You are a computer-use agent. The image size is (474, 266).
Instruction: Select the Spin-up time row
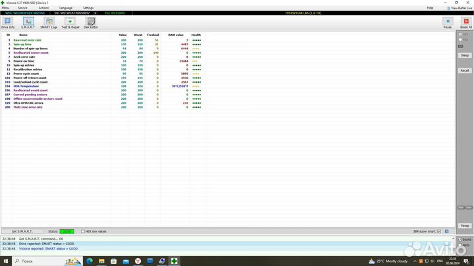(x=104, y=45)
